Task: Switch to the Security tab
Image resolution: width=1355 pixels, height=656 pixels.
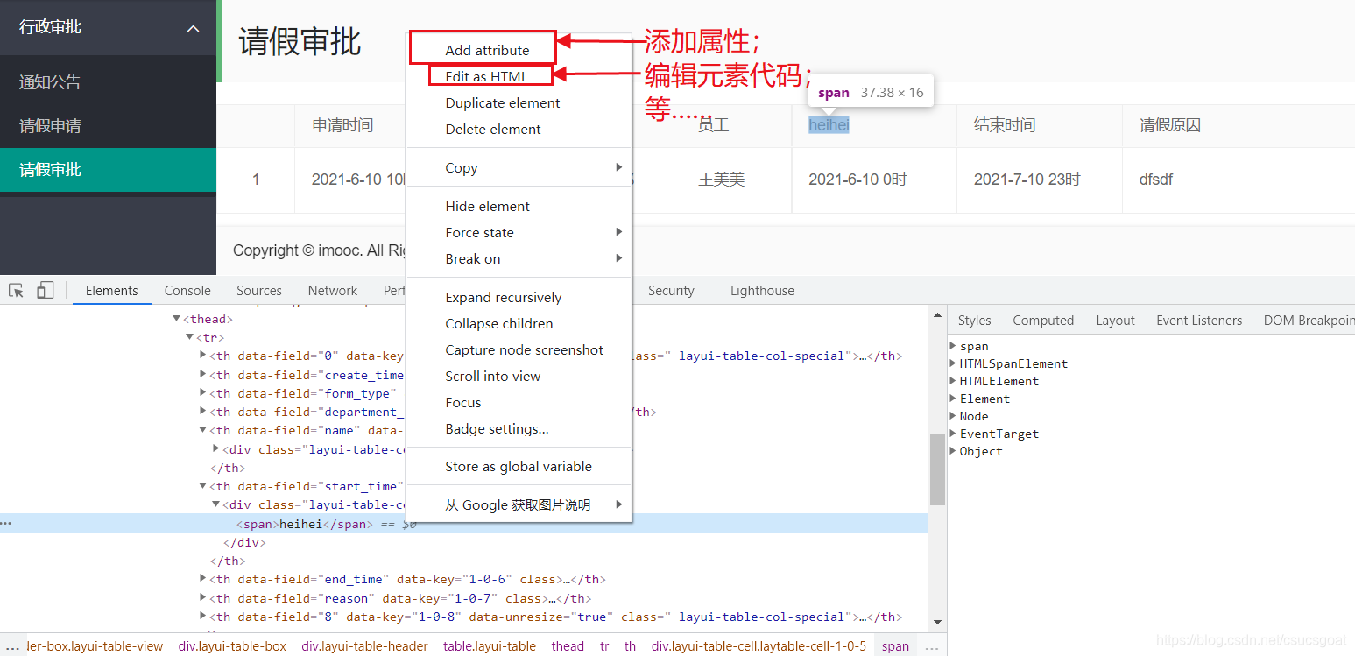Action: coord(671,291)
